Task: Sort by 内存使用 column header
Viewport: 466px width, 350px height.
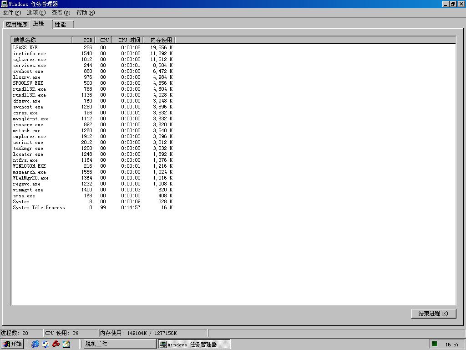Action: coord(159,40)
